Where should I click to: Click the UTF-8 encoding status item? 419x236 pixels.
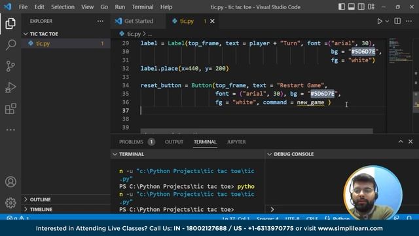pos(293,218)
